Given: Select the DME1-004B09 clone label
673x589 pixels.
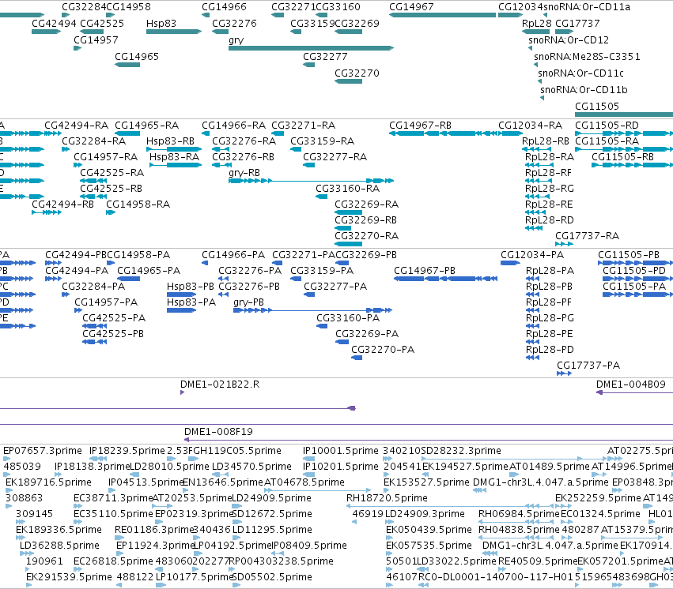Looking at the screenshot, I should click(x=631, y=385).
